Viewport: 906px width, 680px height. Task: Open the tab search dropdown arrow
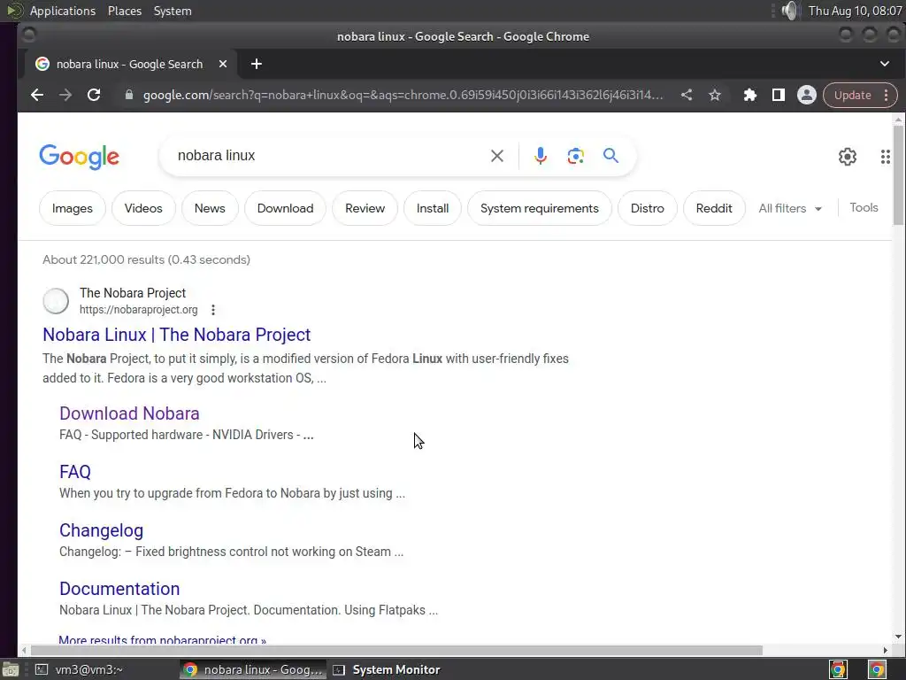click(x=885, y=64)
